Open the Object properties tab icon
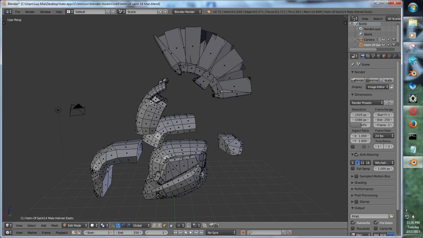Viewport: 423px width, 238px height. point(384,56)
